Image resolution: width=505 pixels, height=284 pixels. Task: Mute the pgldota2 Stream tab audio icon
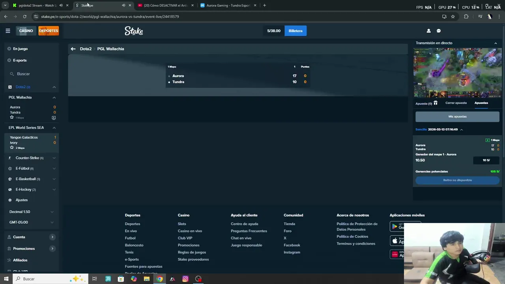pos(61,6)
